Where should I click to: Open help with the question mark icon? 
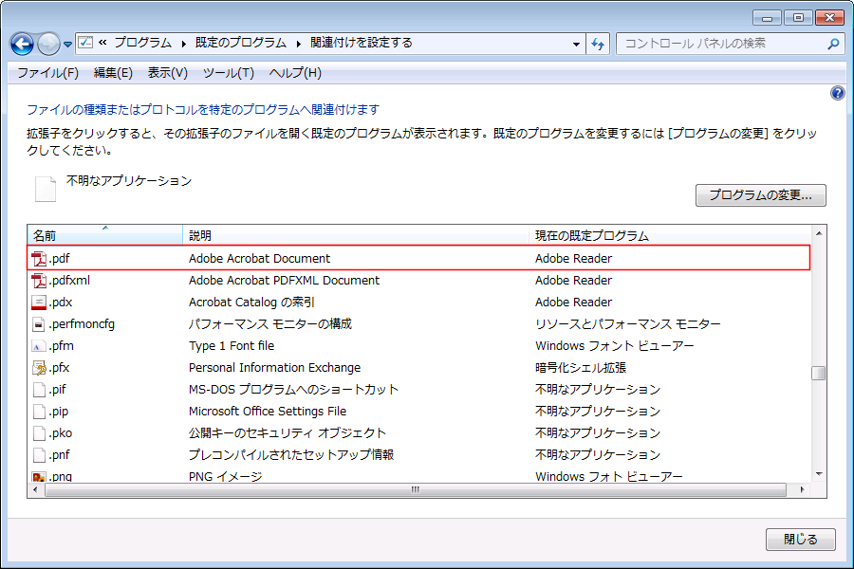pos(837,93)
